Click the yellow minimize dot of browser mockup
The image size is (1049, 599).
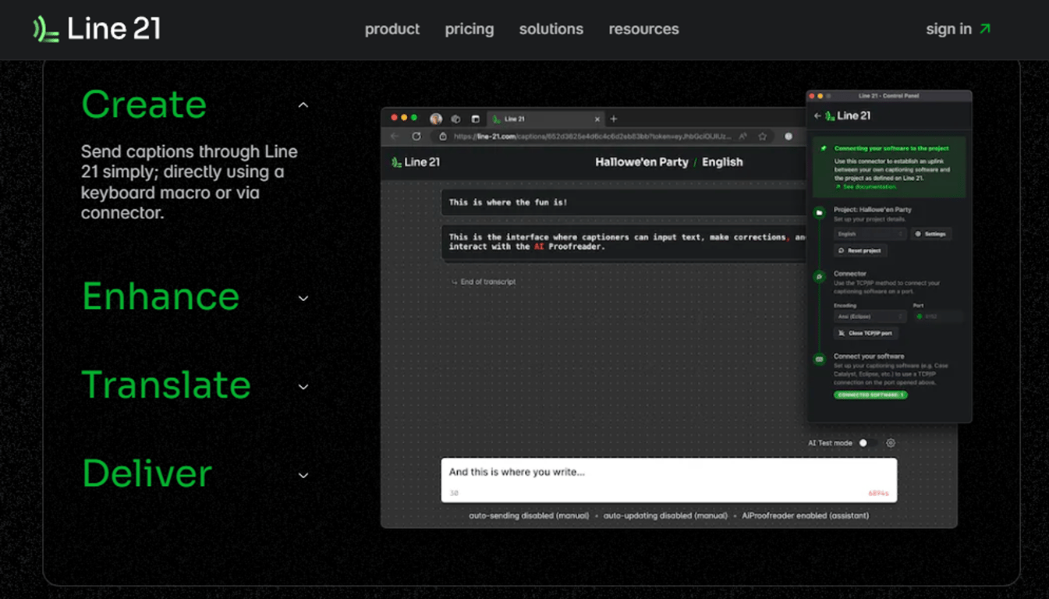pos(404,118)
